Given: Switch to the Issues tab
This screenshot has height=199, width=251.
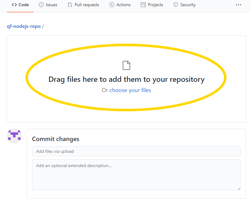Looking at the screenshot, I should 52,5.
